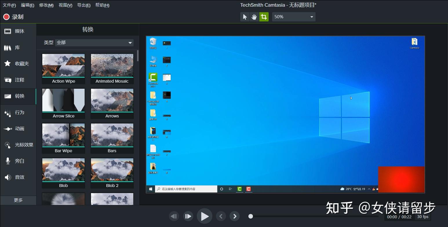448x227 pixels.
Task: Open the 注释 annotations tab
Action: (x=18, y=80)
